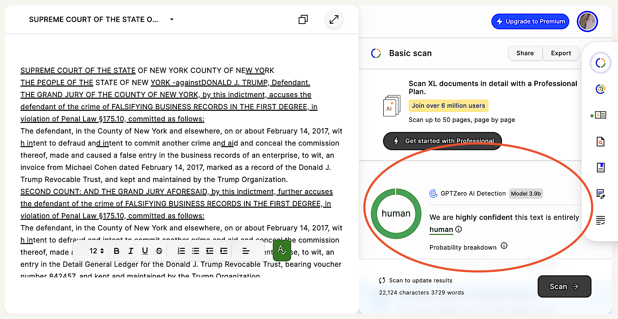Open the document title dropdown arrow
The height and width of the screenshot is (319, 618).
coord(172,19)
